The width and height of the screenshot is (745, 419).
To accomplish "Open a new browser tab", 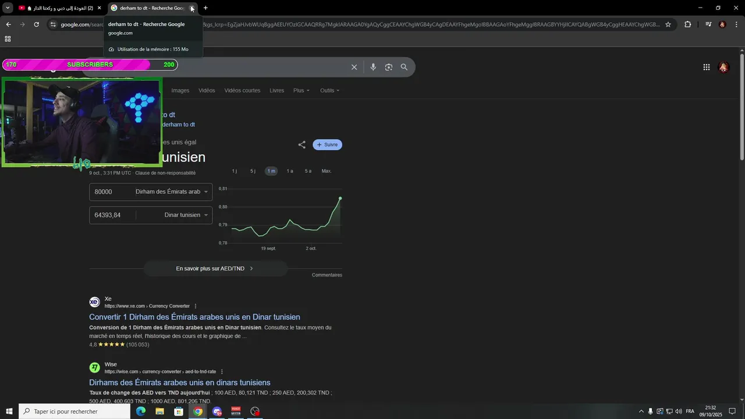I will [x=205, y=8].
